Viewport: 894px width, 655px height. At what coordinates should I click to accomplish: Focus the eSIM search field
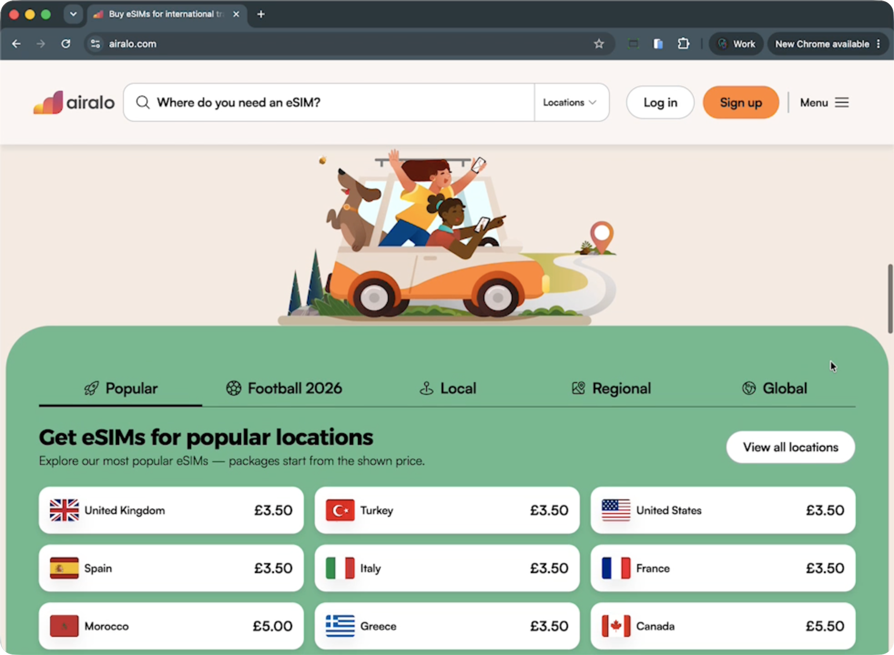point(329,102)
